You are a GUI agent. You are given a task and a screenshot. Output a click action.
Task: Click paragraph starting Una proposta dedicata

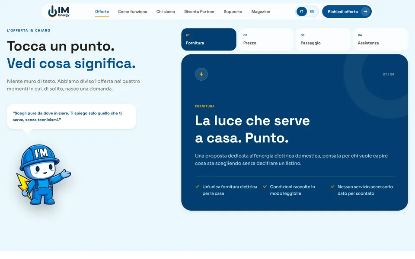[x=291, y=160]
